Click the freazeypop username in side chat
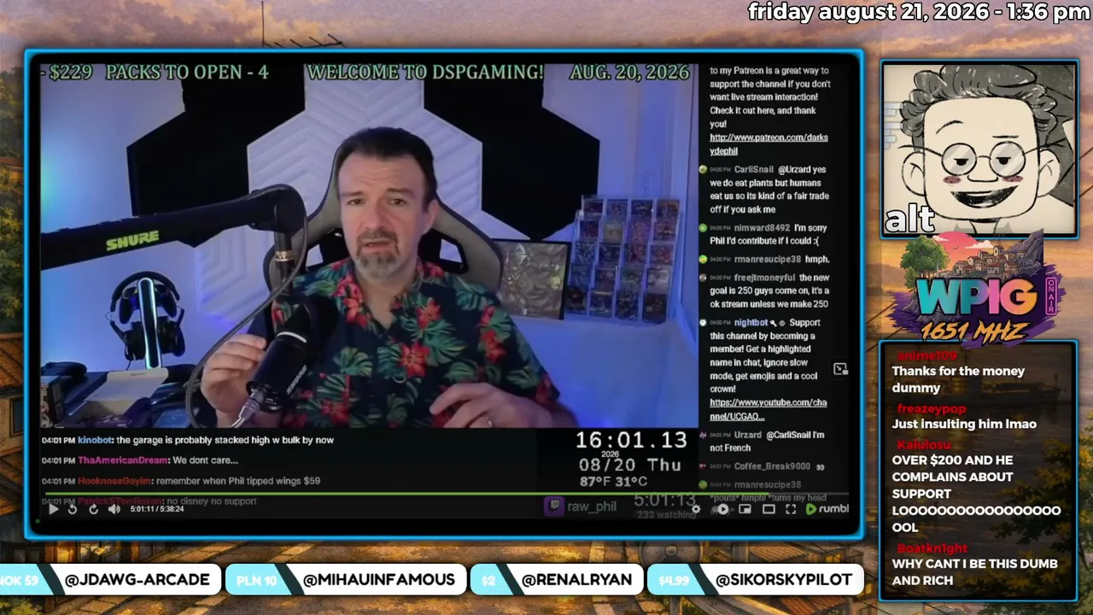 (x=931, y=408)
